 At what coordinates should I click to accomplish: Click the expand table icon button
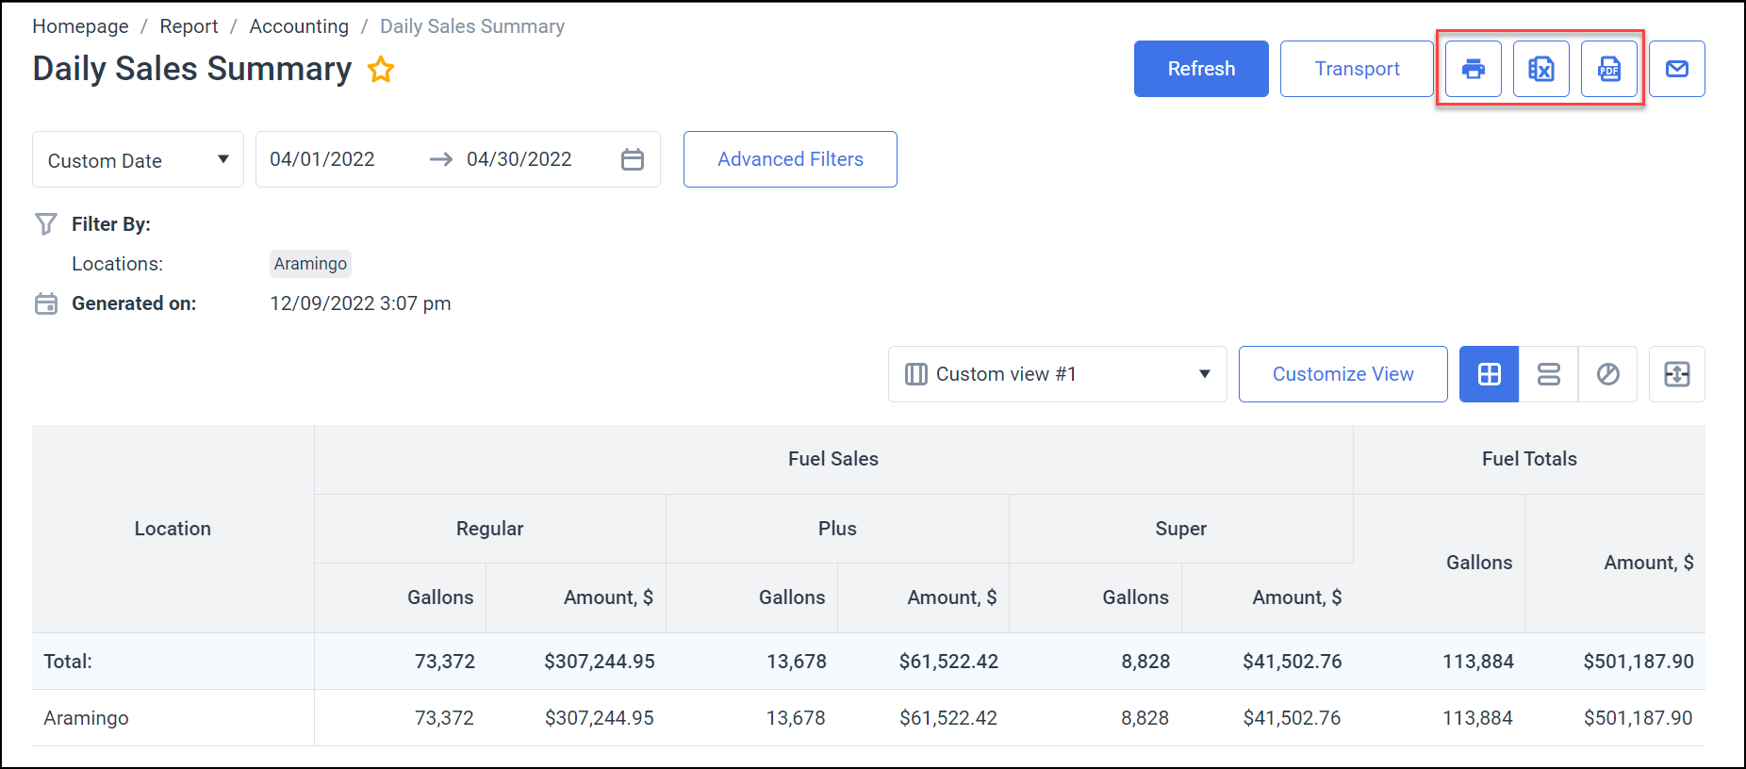pyautogui.click(x=1677, y=374)
